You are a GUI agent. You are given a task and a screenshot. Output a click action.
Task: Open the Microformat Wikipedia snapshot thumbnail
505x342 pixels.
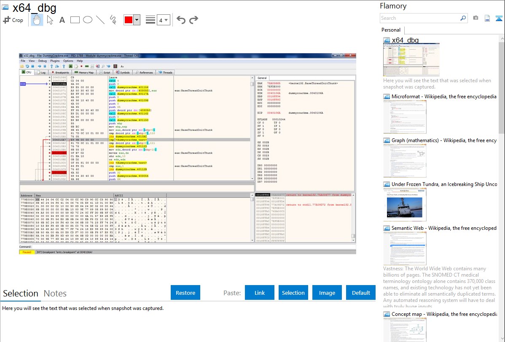click(x=405, y=117)
